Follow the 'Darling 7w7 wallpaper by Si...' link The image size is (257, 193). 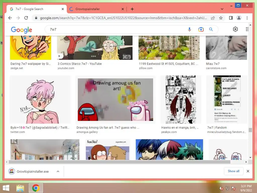pyautogui.click(x=30, y=64)
